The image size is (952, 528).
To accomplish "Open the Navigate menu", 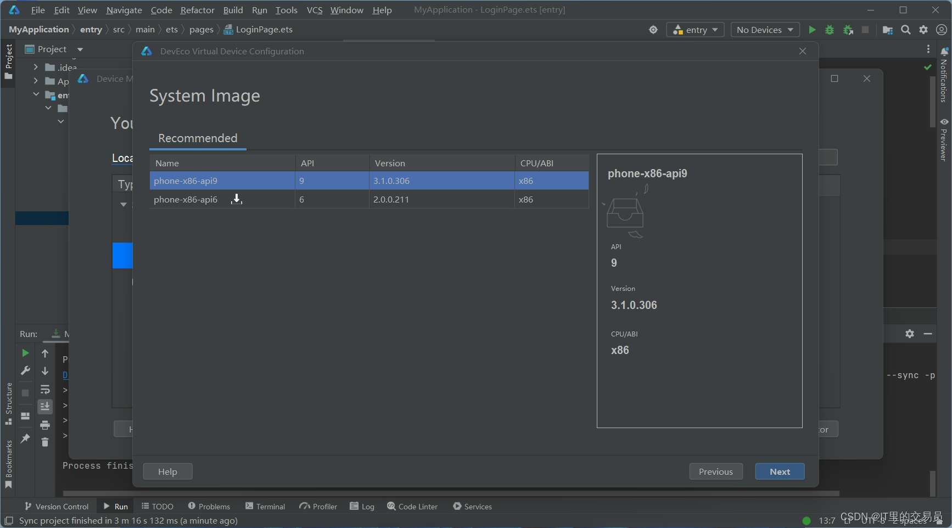I will click(124, 10).
